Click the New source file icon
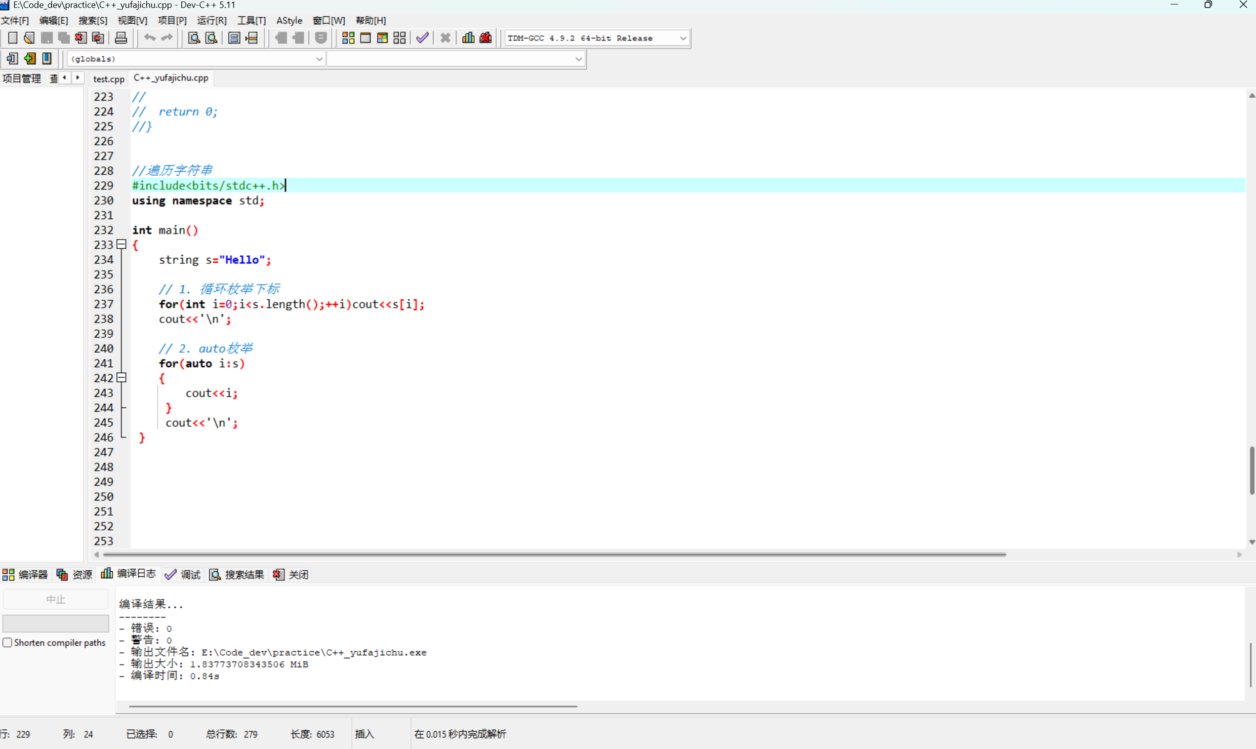This screenshot has width=1256, height=749. 13,38
